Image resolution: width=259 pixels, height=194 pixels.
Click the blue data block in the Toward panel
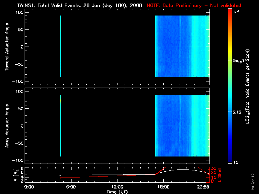tap(181, 46)
